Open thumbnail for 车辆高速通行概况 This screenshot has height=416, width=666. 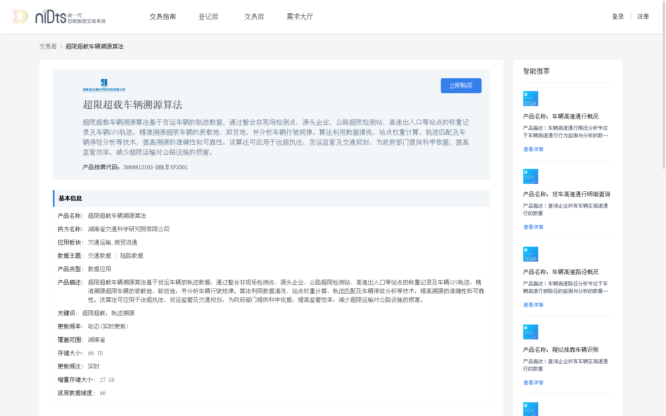coord(531,99)
